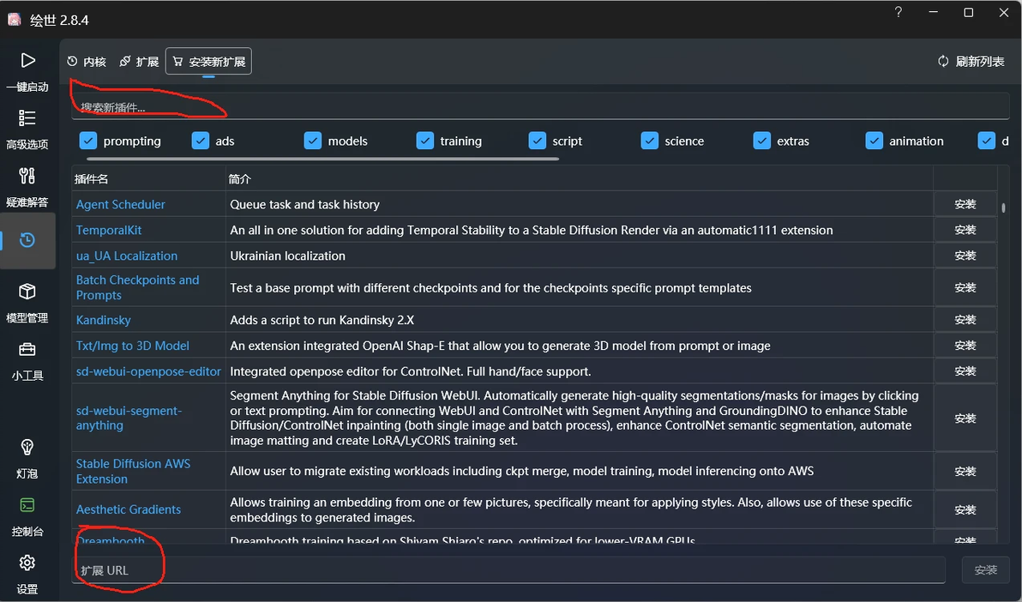Open 设置 settings

tap(27, 574)
